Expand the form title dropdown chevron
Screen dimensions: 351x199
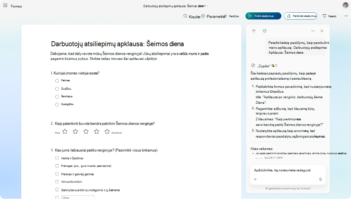207,6
